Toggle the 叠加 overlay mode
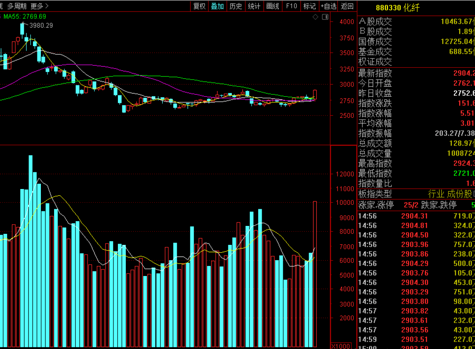 [x=217, y=7]
